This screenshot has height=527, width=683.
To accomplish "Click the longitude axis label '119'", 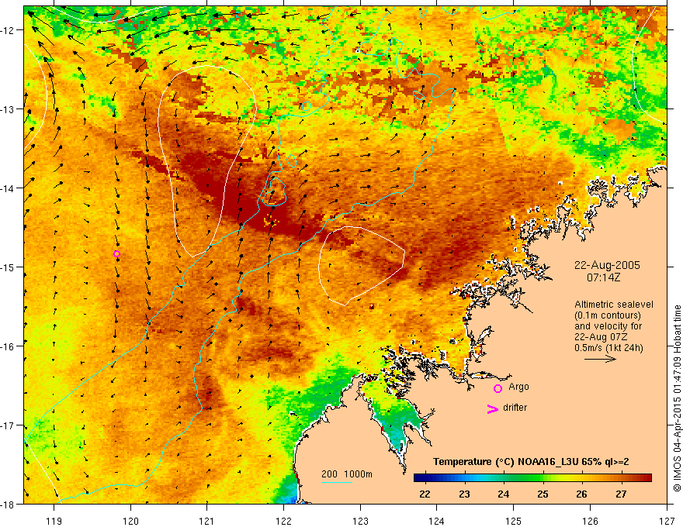I will click(x=54, y=521).
